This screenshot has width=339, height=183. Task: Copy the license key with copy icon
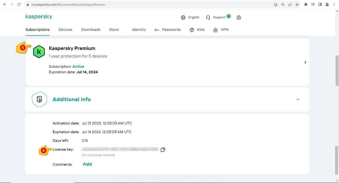(163, 150)
